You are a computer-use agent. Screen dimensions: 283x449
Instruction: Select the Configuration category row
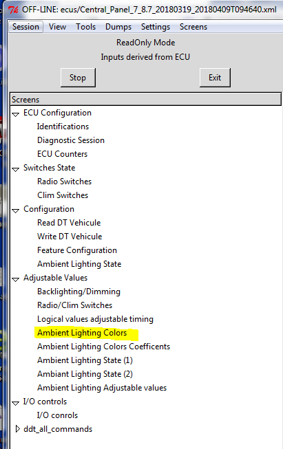[49, 209]
